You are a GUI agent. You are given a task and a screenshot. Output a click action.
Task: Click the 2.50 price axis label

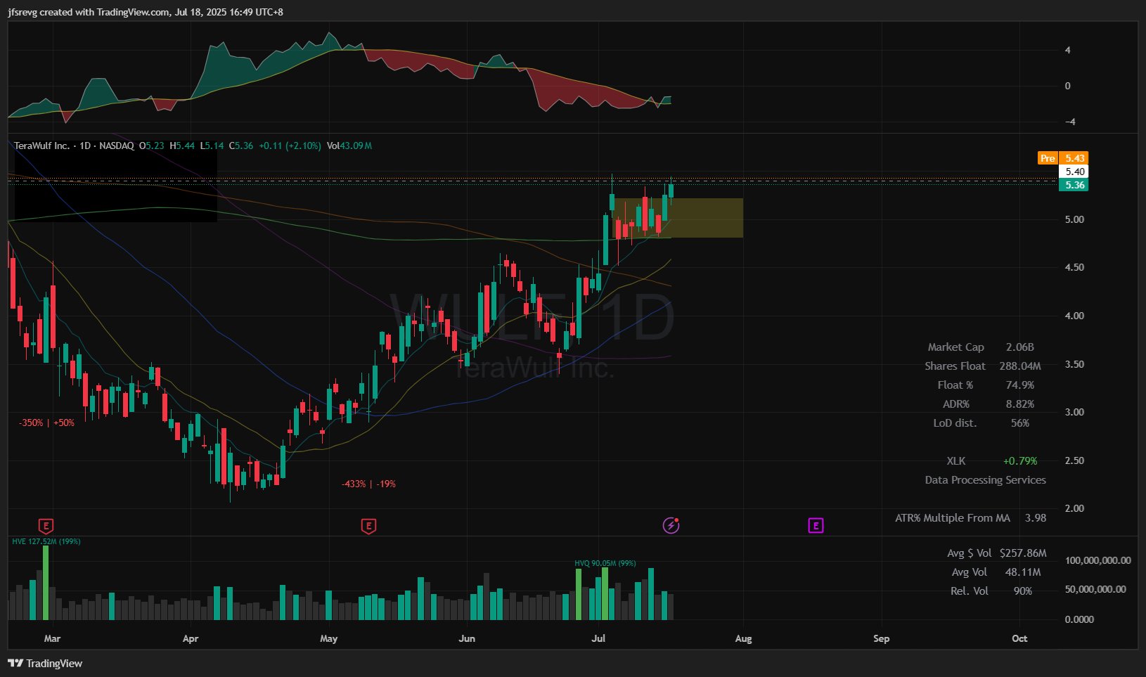click(1074, 460)
